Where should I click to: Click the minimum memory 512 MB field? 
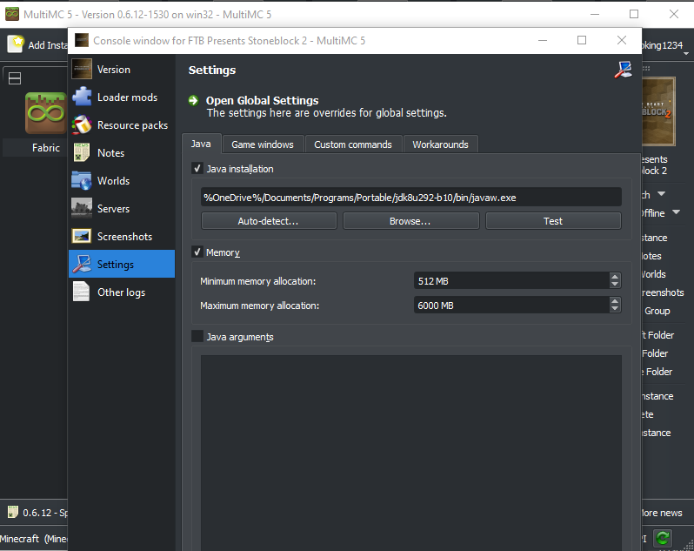511,281
